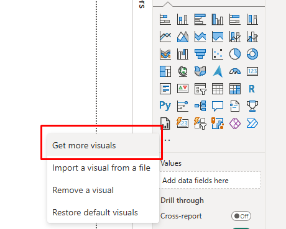Choose Import a visual from a file
This screenshot has width=286, height=229.
pyautogui.click(x=103, y=168)
